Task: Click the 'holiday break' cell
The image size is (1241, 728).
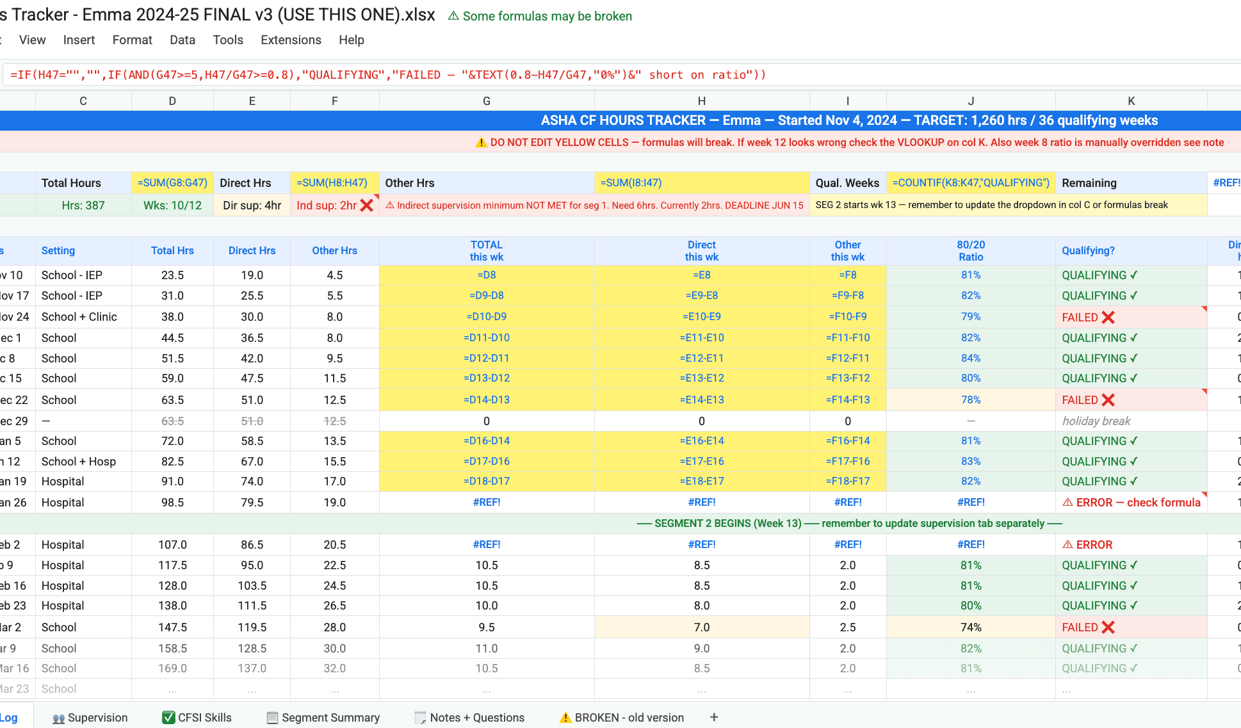Action: pyautogui.click(x=1131, y=421)
